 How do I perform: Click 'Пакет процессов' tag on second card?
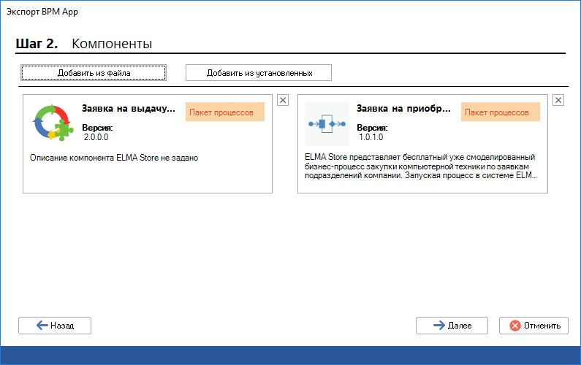click(x=501, y=112)
